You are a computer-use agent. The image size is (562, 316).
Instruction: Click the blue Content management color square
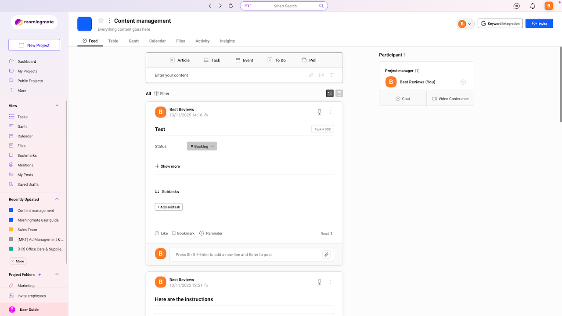click(x=85, y=24)
